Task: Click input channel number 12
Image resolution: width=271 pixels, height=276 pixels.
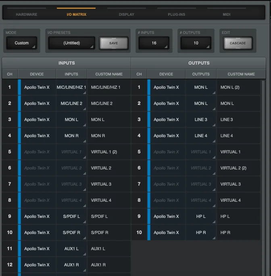Action: [x=10, y=265]
